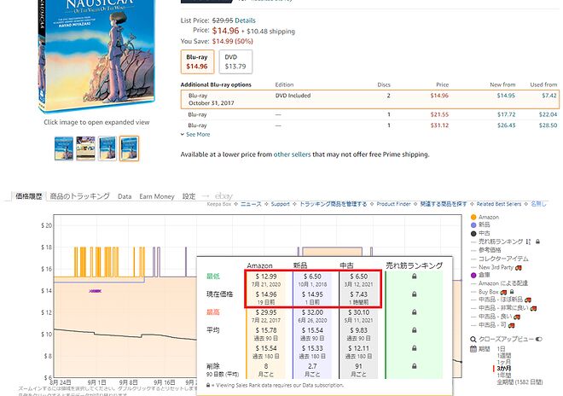This screenshot has height=396, width=563.
Task: Open the 商品のトラッキング tab
Action: click(x=79, y=196)
